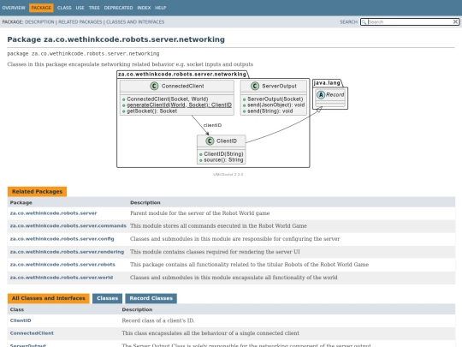This screenshot has height=347, width=462.
Task: Open the Tree navigation item
Action: pyautogui.click(x=94, y=8)
